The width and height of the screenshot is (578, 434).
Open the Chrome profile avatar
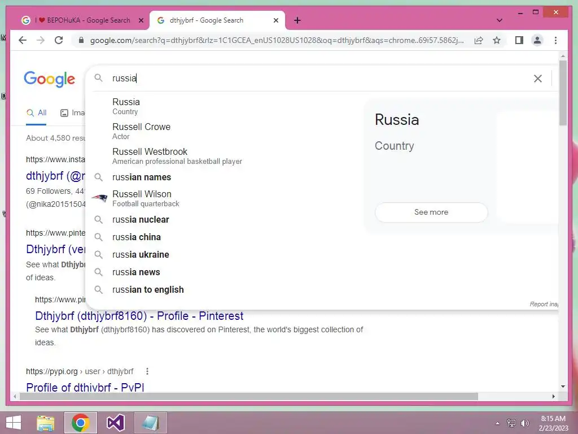pos(537,40)
